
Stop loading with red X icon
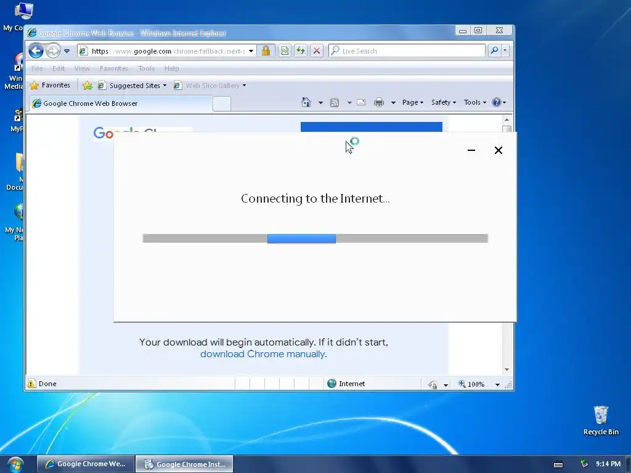point(317,51)
